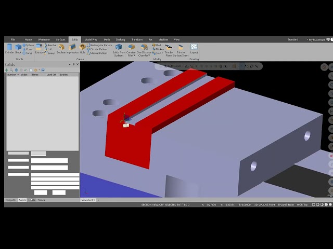Sort by Number column header
333x249 pixels.
12,75
